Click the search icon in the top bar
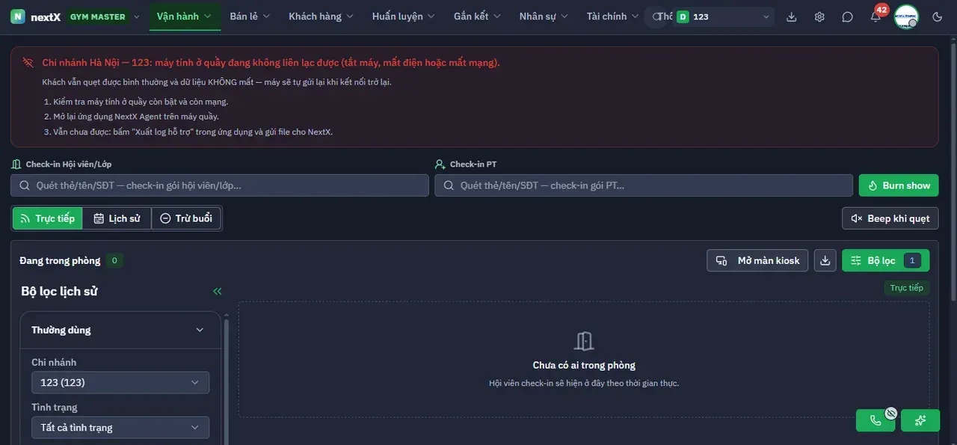Viewport: 957px width, 445px height. tap(656, 16)
